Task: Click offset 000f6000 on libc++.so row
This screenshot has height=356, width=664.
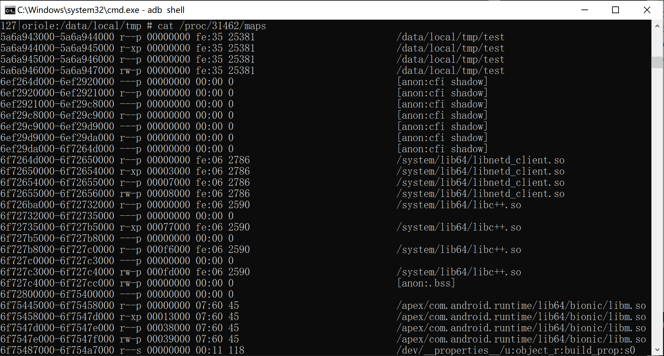Action: (169, 250)
